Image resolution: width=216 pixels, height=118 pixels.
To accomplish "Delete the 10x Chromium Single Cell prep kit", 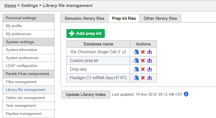I will tap(143, 52).
